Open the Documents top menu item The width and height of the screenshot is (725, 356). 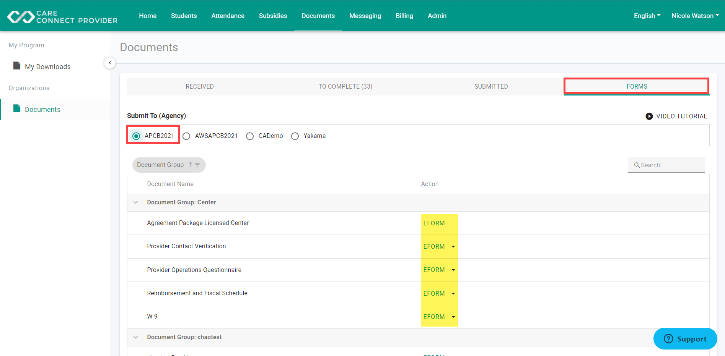tap(318, 16)
